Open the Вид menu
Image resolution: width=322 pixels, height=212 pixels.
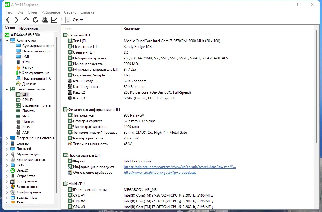tap(20, 12)
